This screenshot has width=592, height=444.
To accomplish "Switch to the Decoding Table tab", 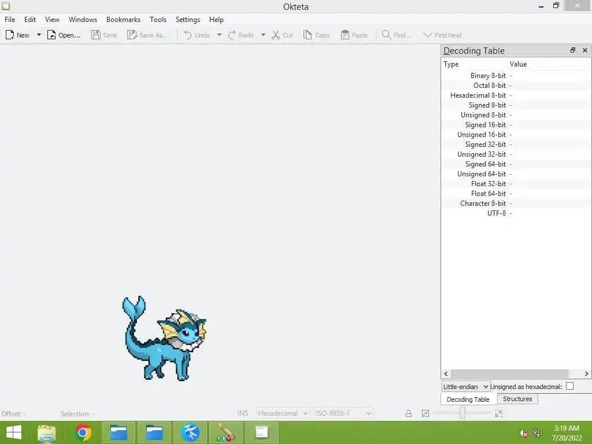I will 468,399.
